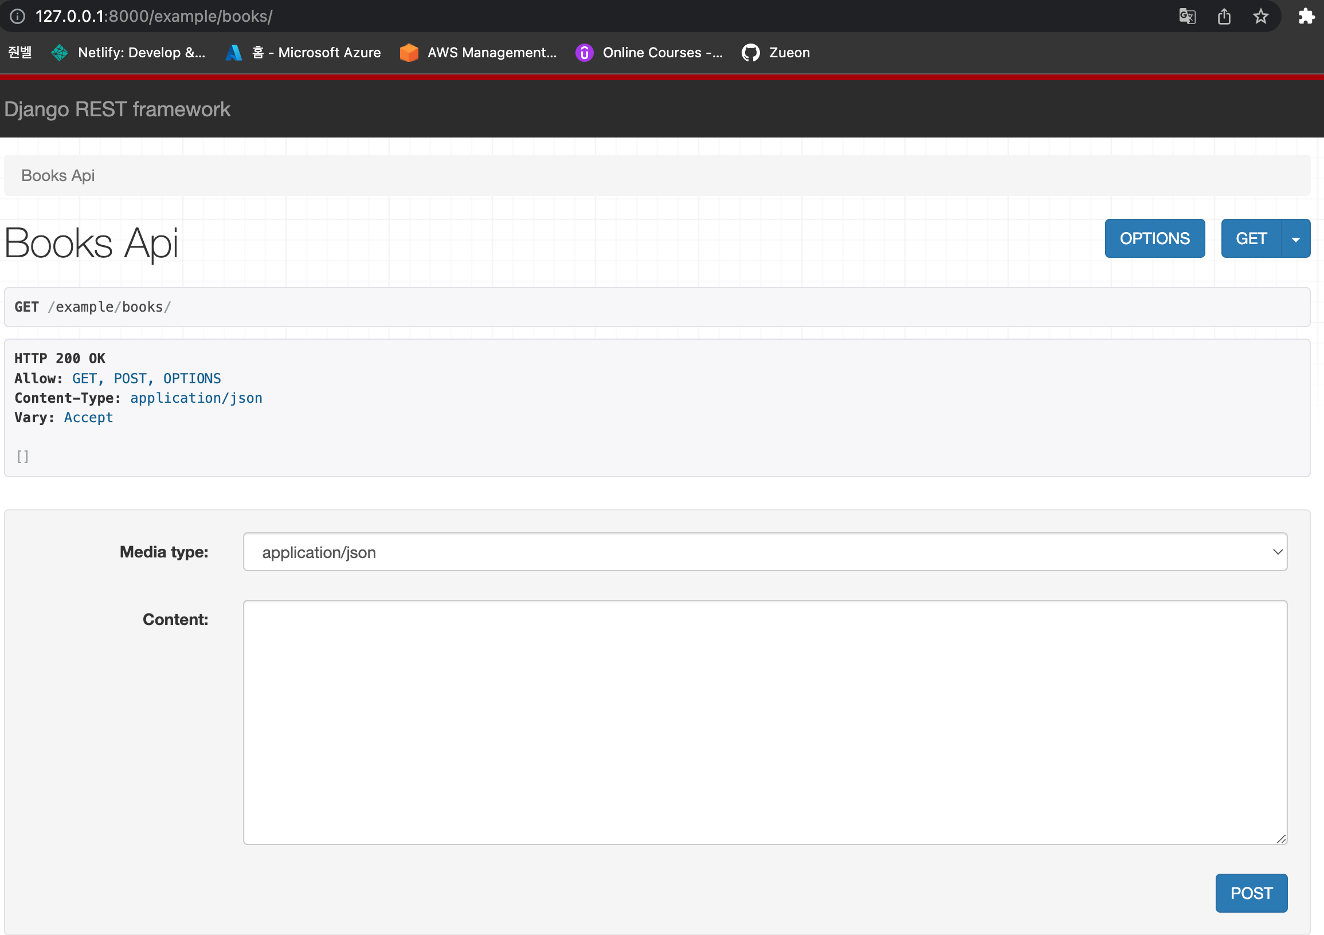Click the blue GET button
This screenshot has width=1324, height=935.
point(1250,239)
